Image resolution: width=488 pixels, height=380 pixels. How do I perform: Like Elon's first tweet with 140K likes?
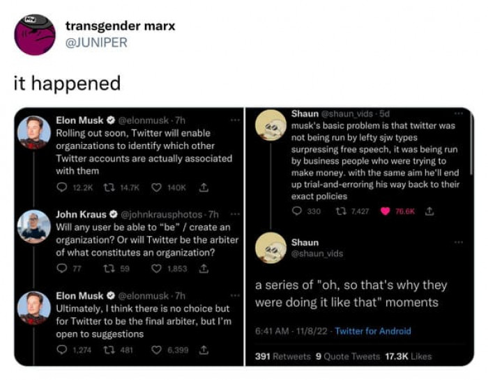(x=157, y=187)
